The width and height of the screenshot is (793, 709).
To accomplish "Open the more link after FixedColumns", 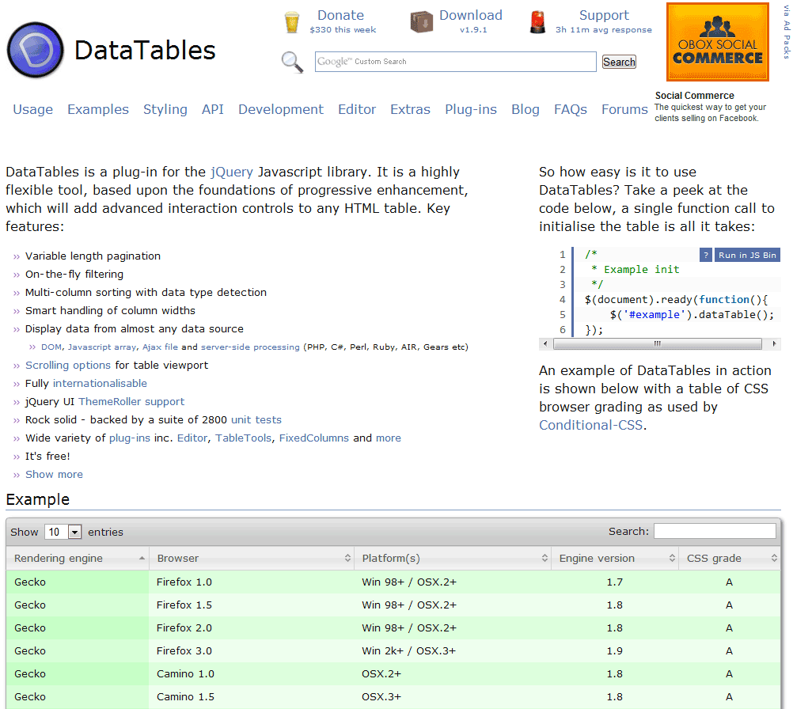I will click(389, 438).
